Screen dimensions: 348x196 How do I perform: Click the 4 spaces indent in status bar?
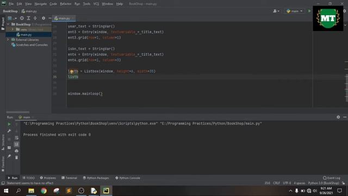pos(300,183)
